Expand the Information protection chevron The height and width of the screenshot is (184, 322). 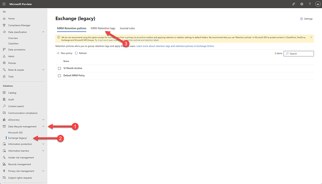[43, 144]
